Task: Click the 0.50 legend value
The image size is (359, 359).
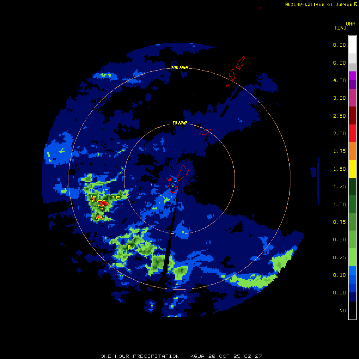Action: (339, 240)
